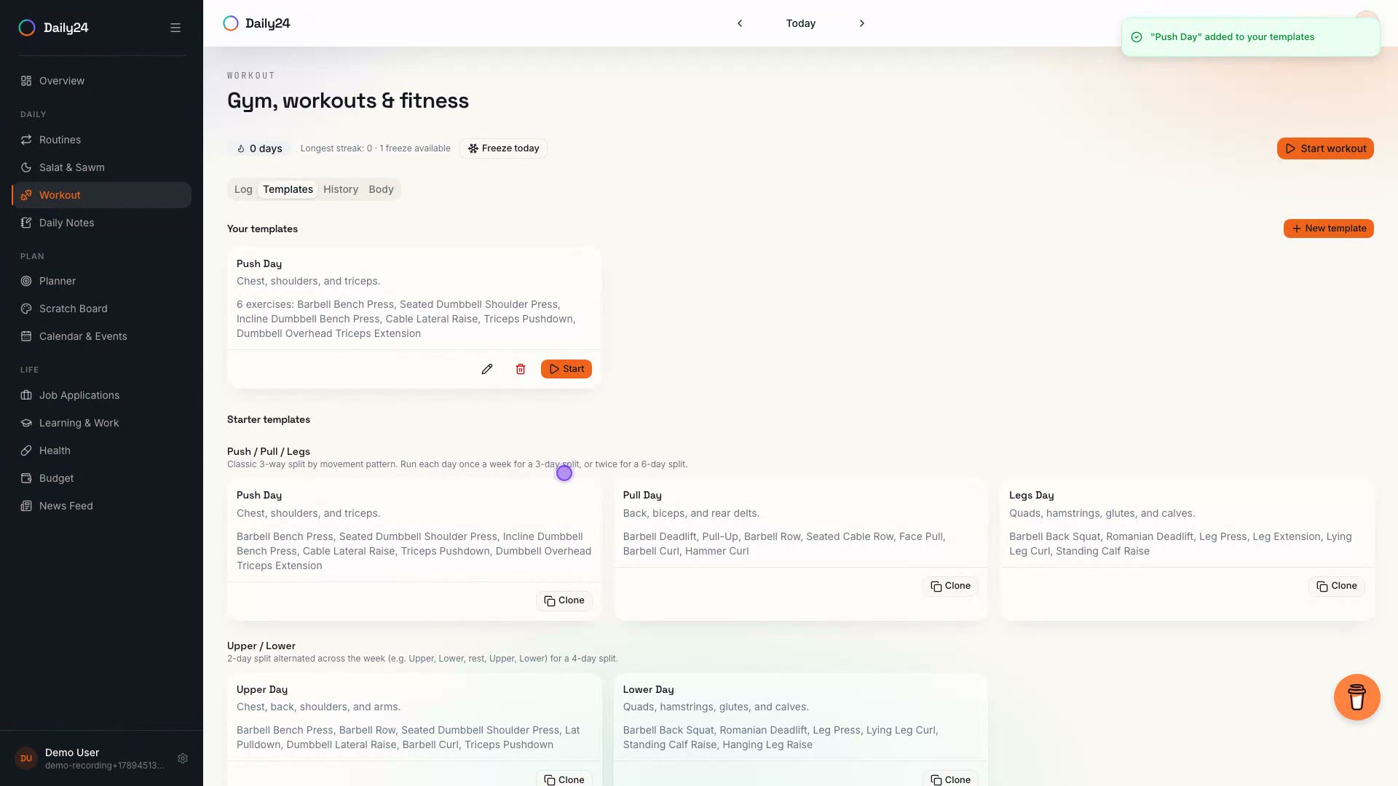
Task: Click the Start workout button
Action: coord(1325,148)
